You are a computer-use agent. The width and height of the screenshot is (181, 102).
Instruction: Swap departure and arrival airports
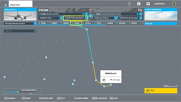click(x=90, y=16)
